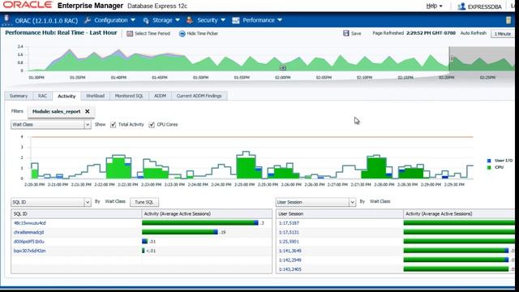Click the Tune SQL button
The image size is (519, 292).
(144, 202)
